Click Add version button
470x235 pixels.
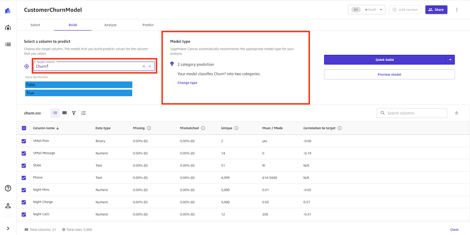[x=405, y=9]
